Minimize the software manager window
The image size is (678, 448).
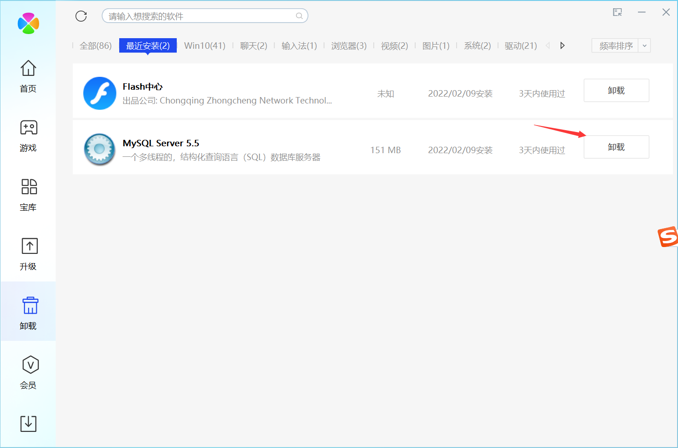[642, 12]
